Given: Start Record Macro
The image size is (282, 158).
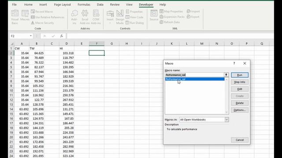Looking at the screenshot, I should (42, 11).
